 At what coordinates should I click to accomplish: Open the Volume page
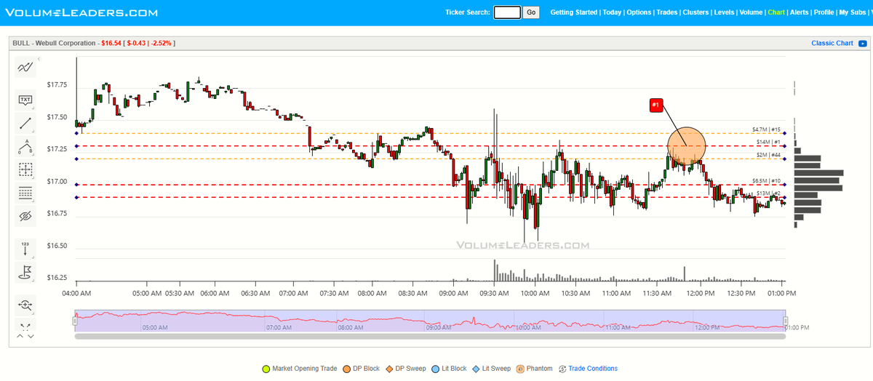tap(751, 12)
